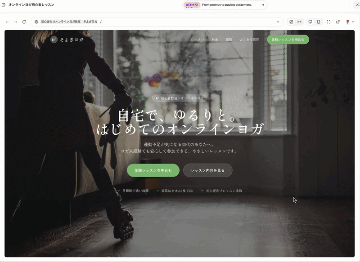Open the 講師 nav item
This screenshot has width=360, height=262.
pyautogui.click(x=229, y=40)
